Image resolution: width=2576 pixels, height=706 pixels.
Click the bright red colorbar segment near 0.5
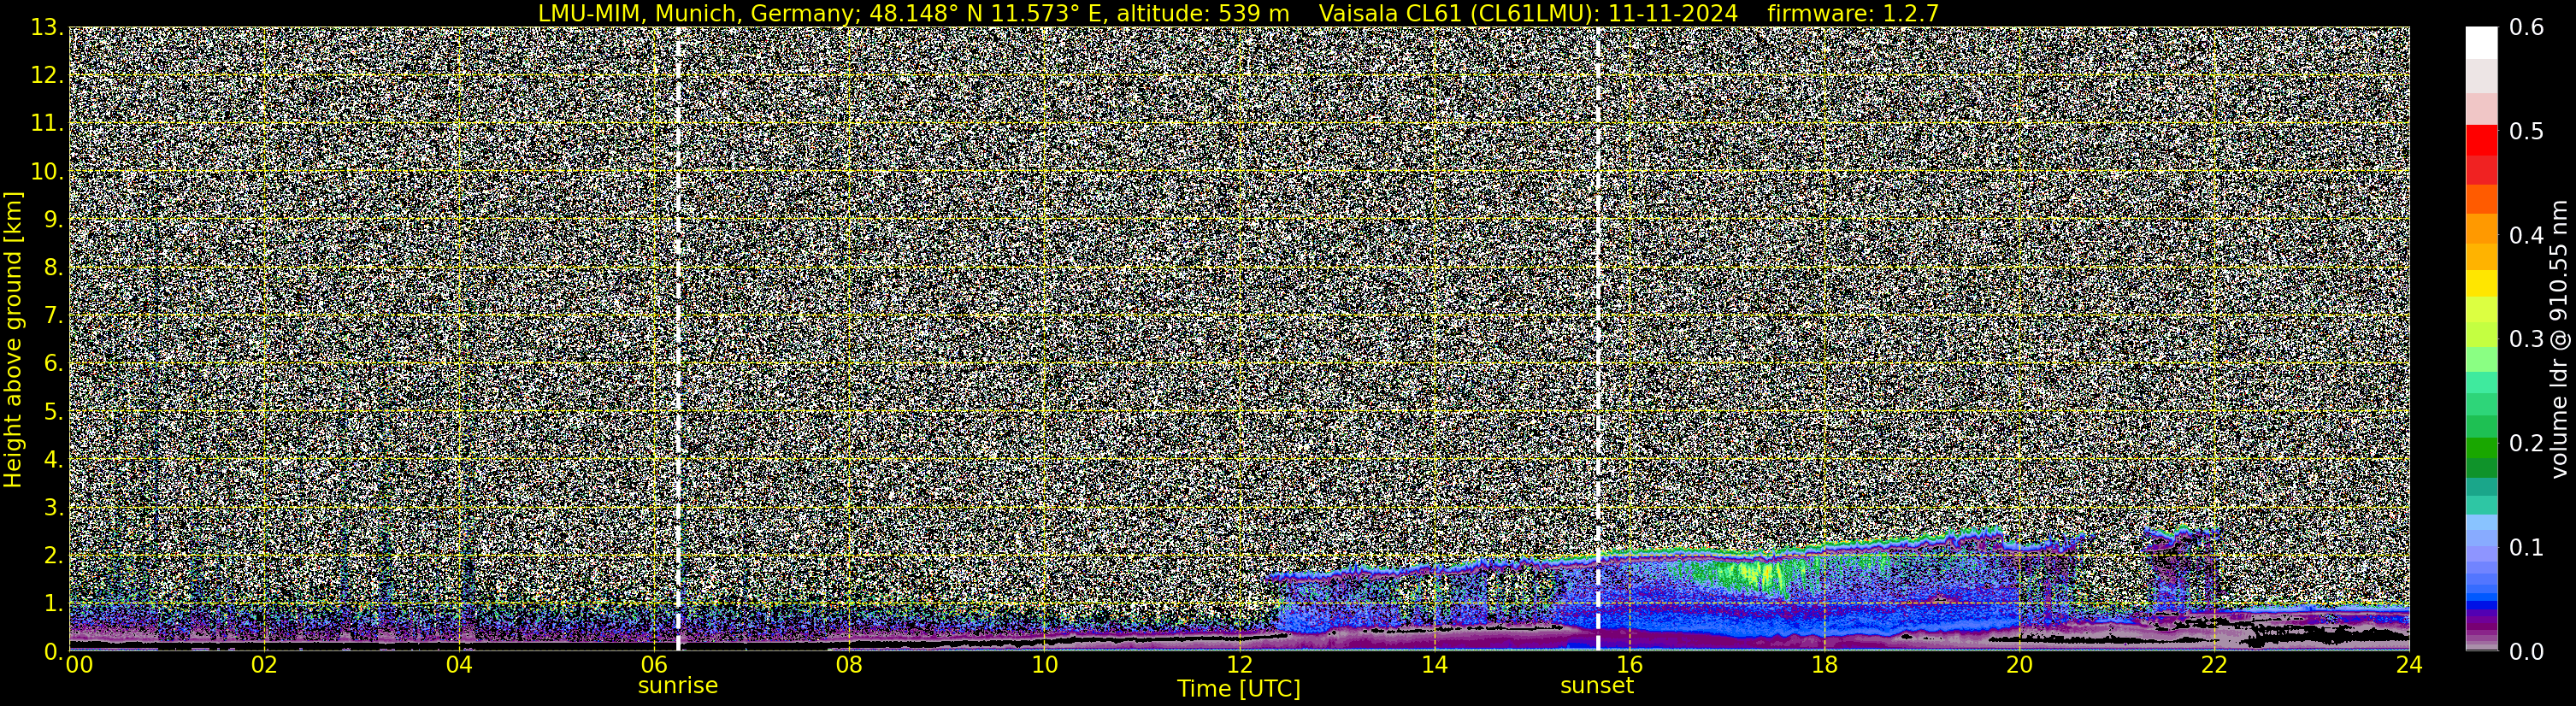coord(2481,140)
